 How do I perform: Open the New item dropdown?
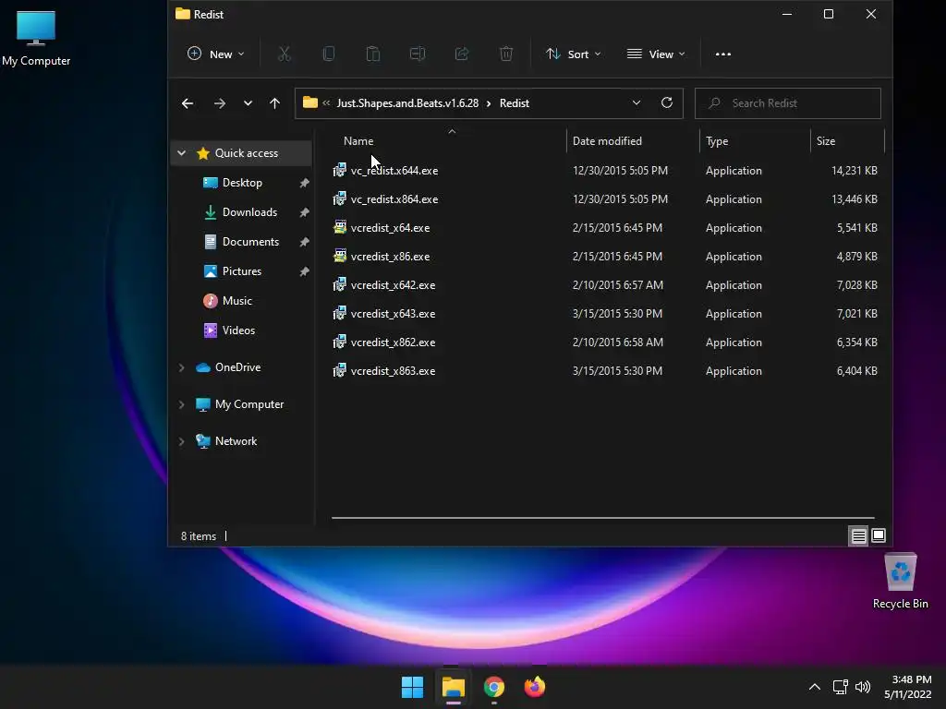pos(216,54)
